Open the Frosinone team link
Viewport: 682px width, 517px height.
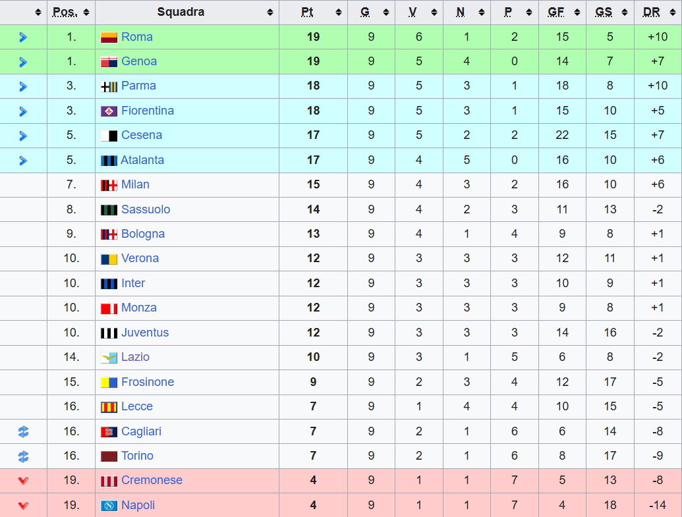click(x=148, y=382)
